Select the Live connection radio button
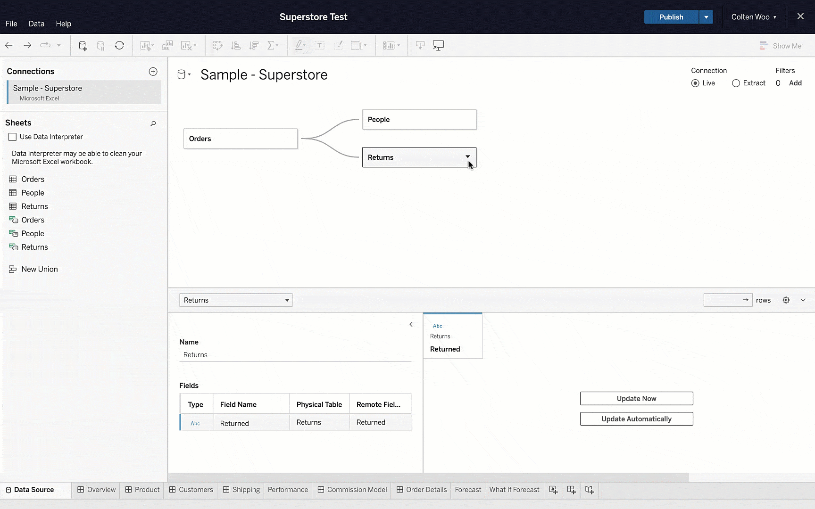Viewport: 815px width, 509px height. [695, 83]
